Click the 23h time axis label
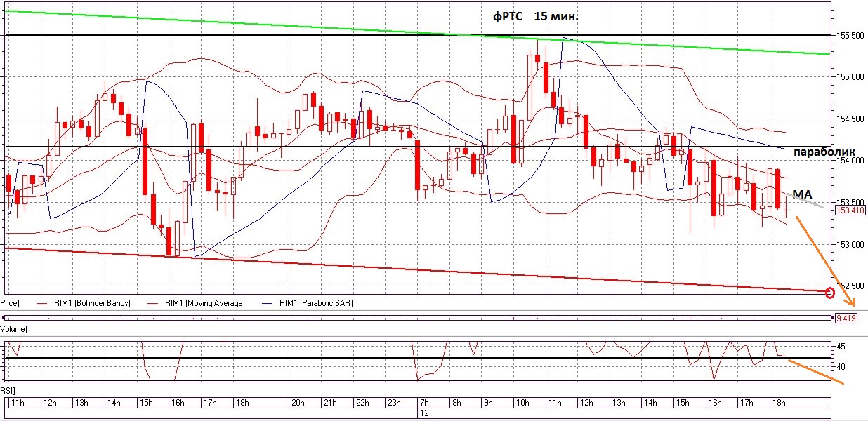The height and width of the screenshot is (421, 868). click(x=394, y=403)
